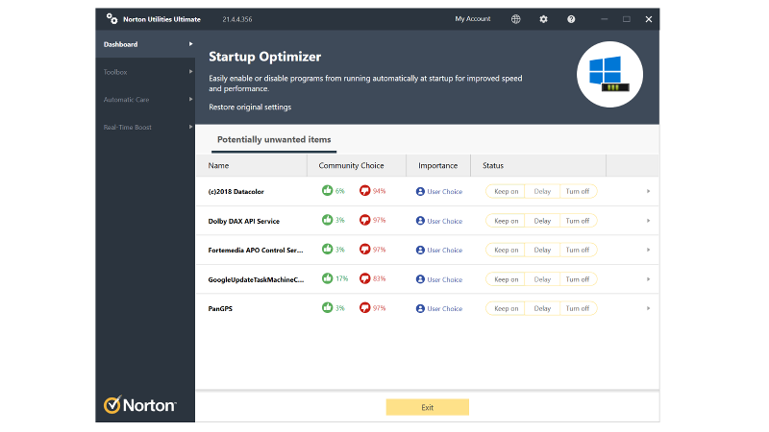This screenshot has width=769, height=432.
Task: Click user icon in Fortemedia importance cell
Action: tap(420, 250)
